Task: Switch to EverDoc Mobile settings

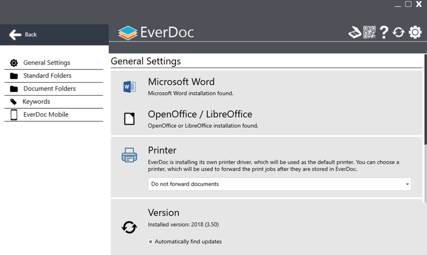Action: (46, 115)
